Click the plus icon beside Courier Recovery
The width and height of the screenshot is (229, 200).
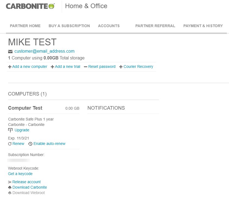[x=121, y=66]
